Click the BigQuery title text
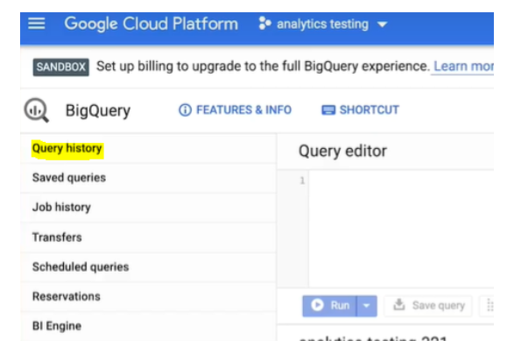507x354 pixels. click(98, 111)
